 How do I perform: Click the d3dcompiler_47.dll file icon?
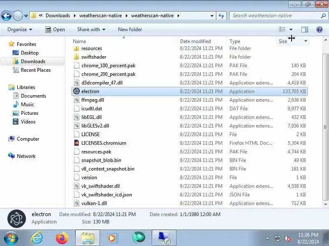point(76,83)
